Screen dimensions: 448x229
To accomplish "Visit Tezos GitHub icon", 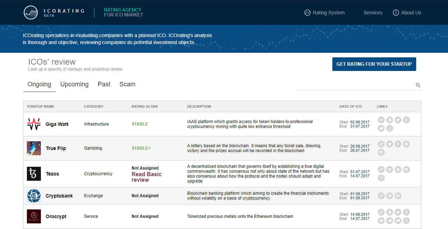I will click(x=406, y=170).
